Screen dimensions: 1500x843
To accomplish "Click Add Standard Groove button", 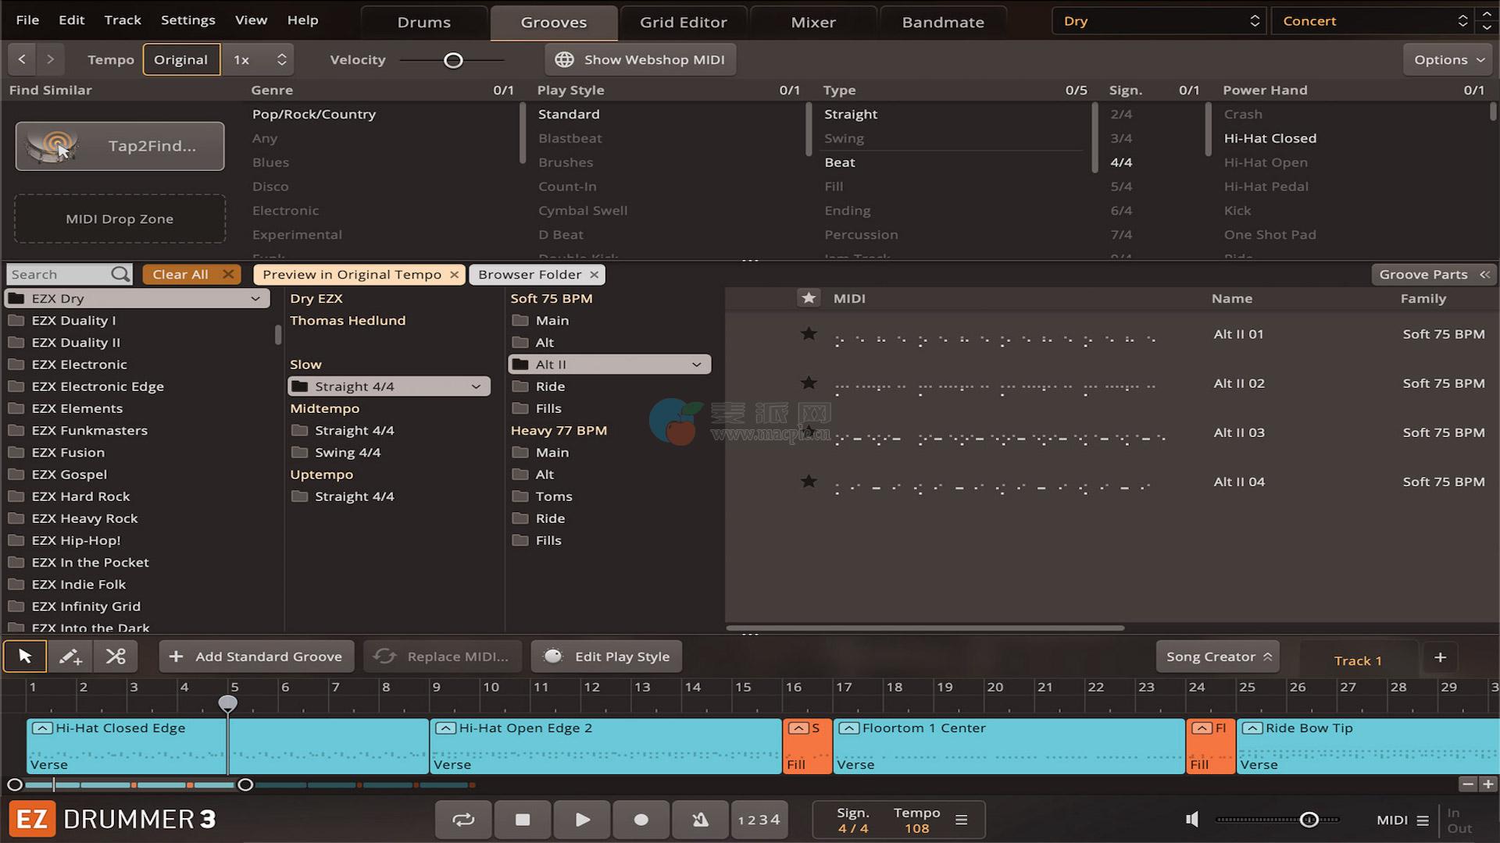I will [x=256, y=656].
